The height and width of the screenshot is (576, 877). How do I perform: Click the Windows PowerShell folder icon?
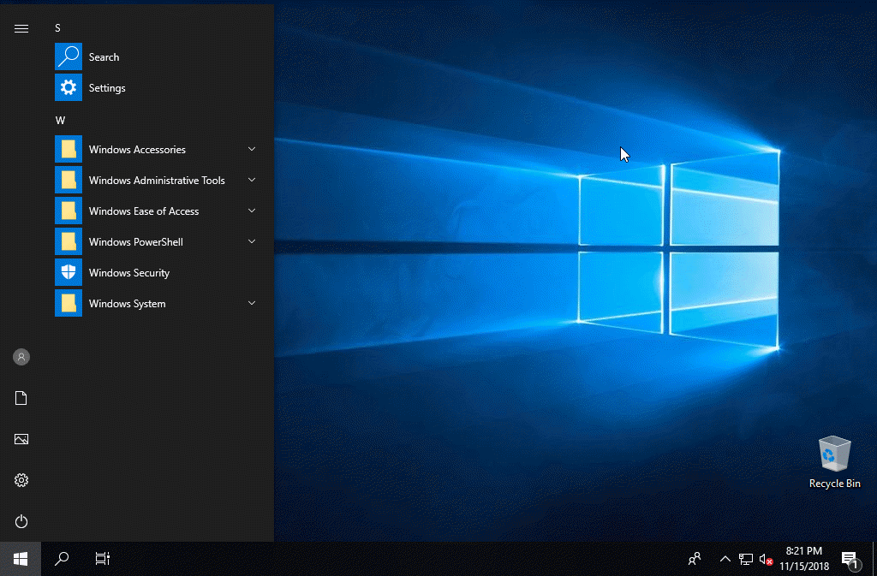coord(69,241)
